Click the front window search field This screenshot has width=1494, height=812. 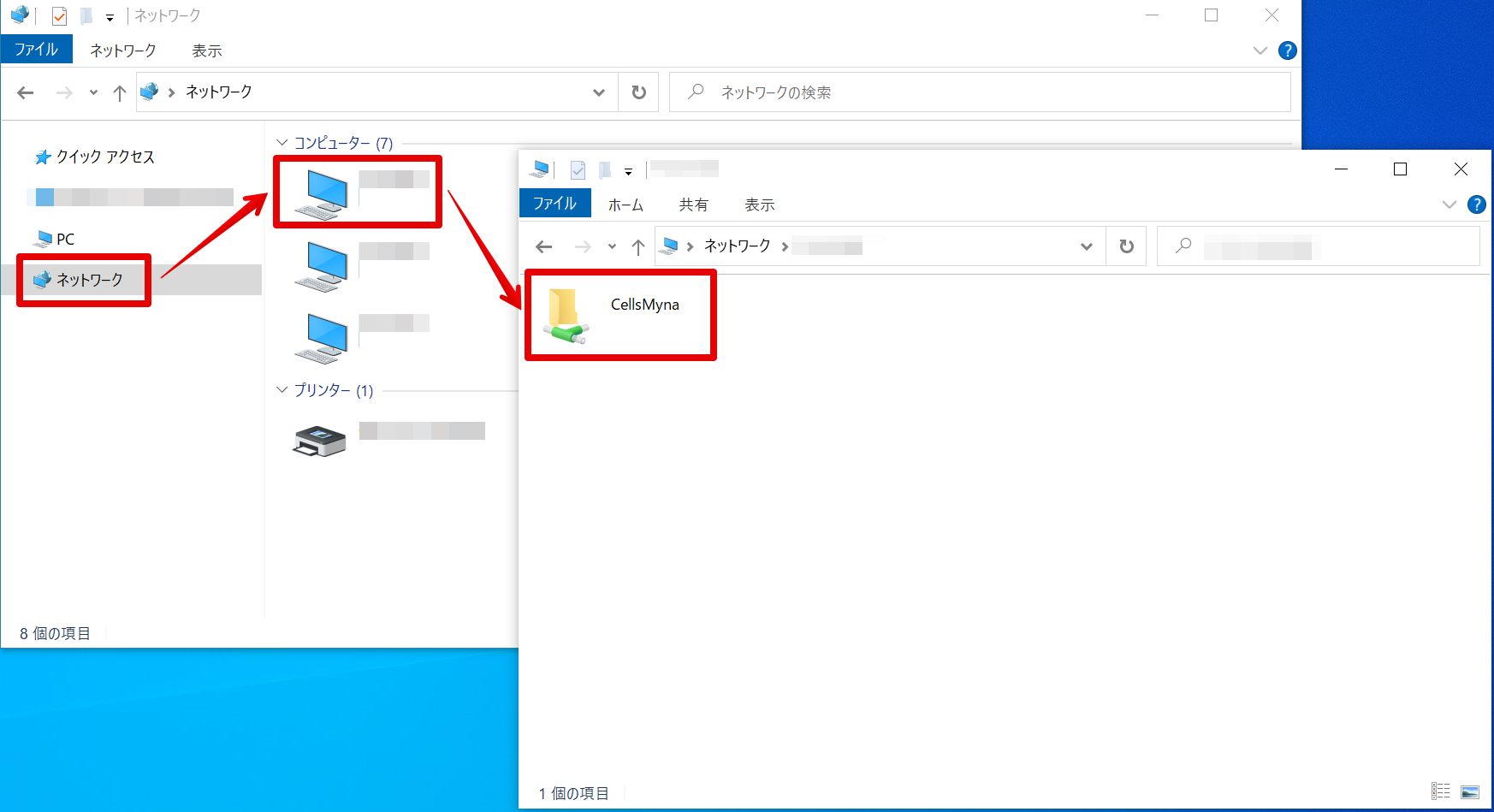tap(1319, 246)
